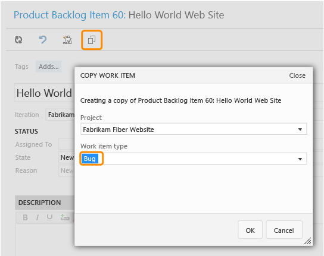Apply bold in the Description toolbar

25,217
